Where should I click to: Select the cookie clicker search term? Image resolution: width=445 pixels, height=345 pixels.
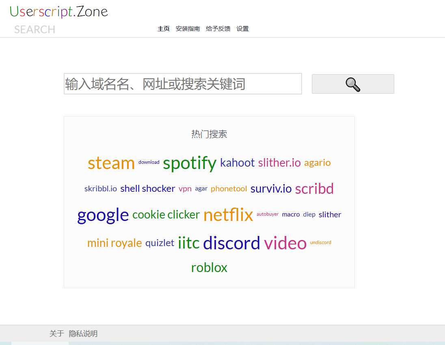click(x=166, y=214)
